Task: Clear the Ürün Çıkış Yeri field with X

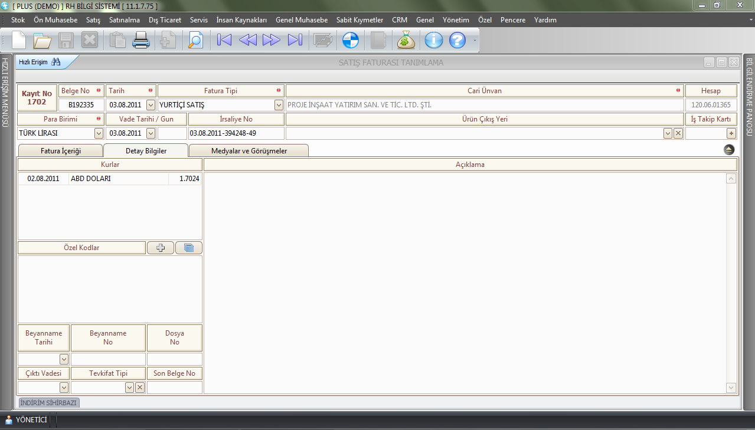Action: tap(678, 133)
